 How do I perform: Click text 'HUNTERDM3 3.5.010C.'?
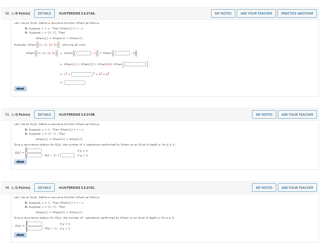coord(77,188)
